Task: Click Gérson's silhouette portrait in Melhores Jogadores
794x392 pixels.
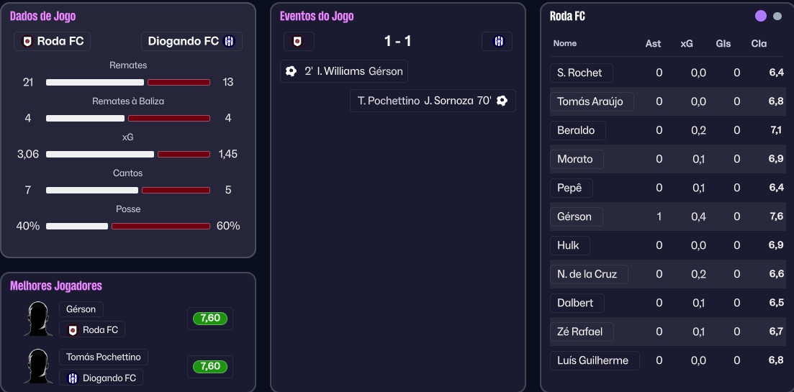Action: click(x=37, y=319)
